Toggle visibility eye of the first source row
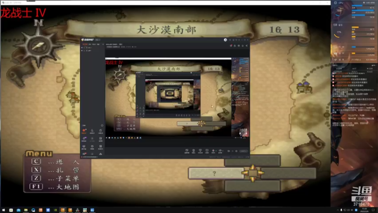 coord(82,48)
